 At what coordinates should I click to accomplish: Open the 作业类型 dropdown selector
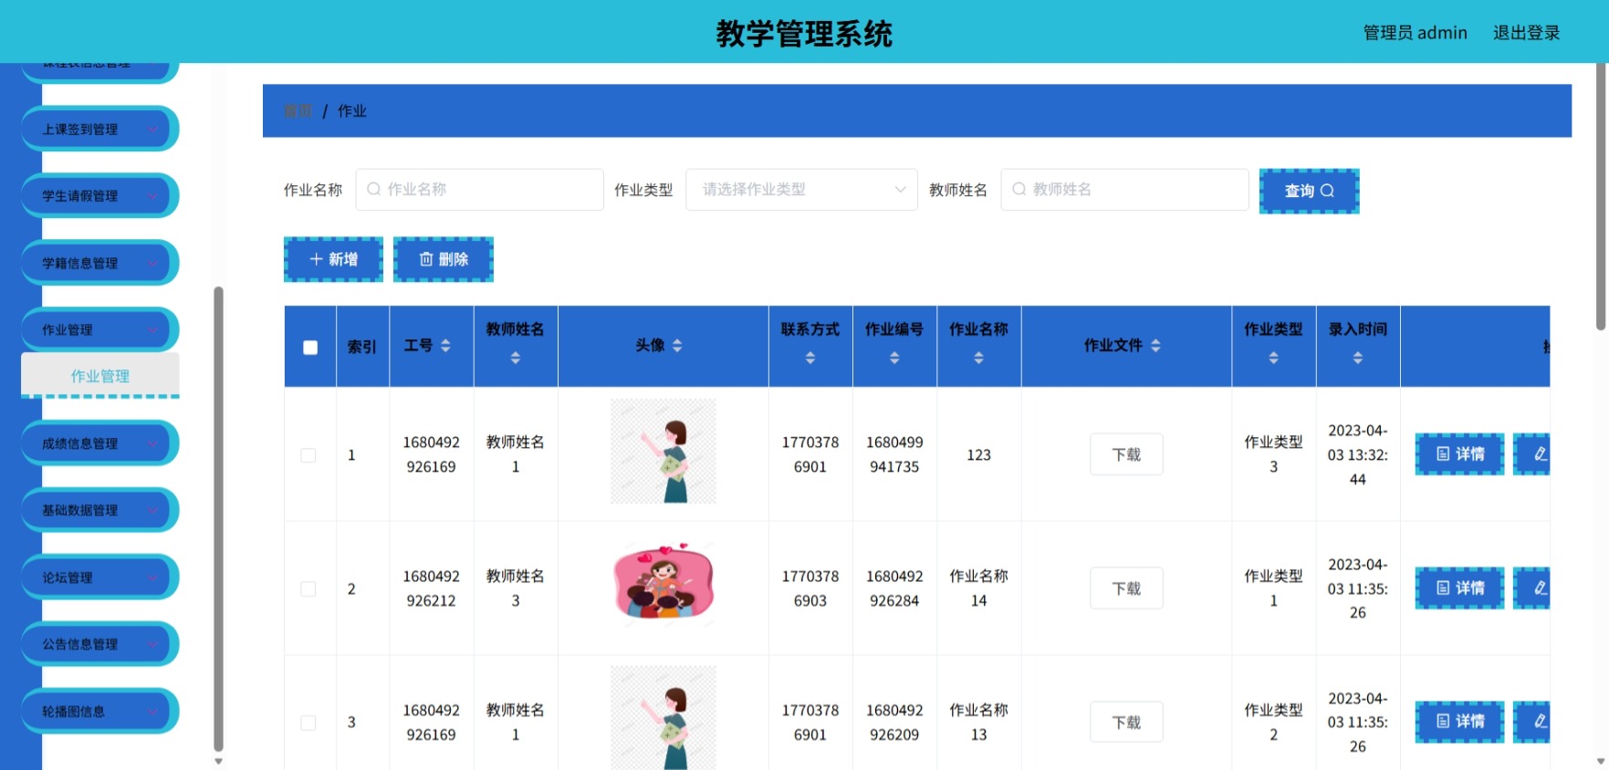tap(801, 190)
